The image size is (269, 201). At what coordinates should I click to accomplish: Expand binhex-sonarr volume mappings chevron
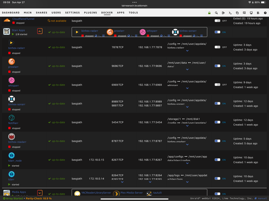pos(187,107)
